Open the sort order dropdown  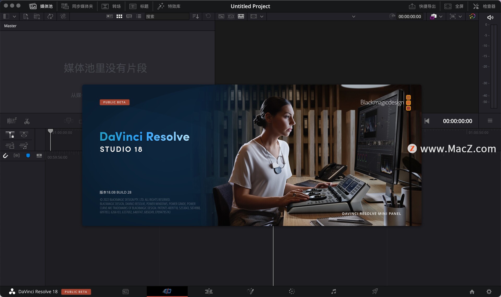[x=195, y=16]
